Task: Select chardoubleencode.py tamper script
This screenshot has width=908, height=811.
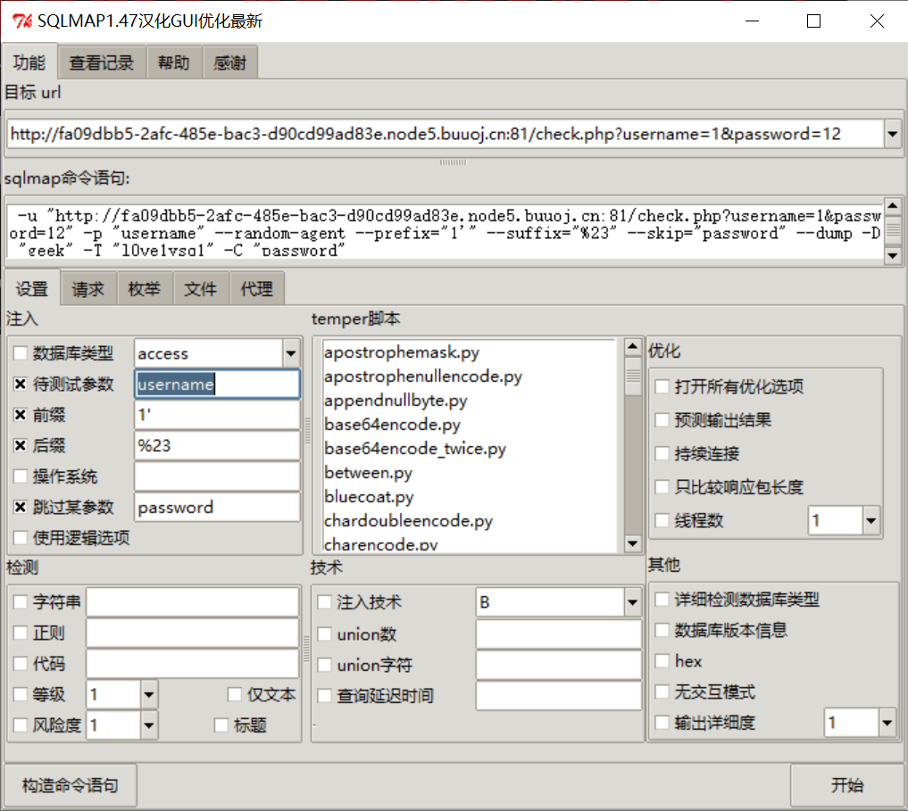Action: [408, 521]
